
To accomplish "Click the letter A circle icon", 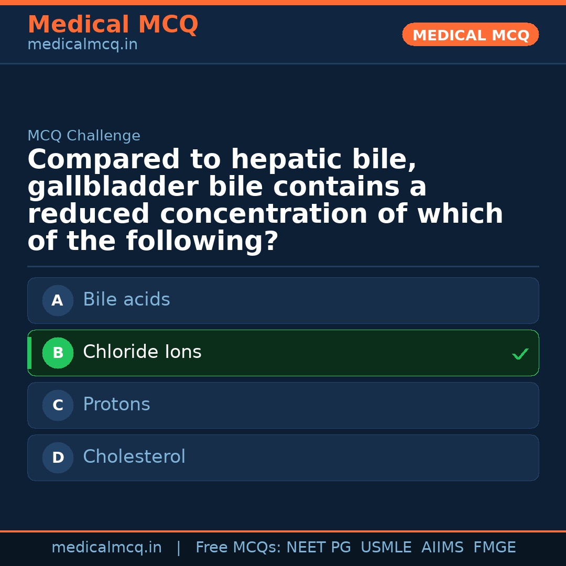I will point(58,300).
